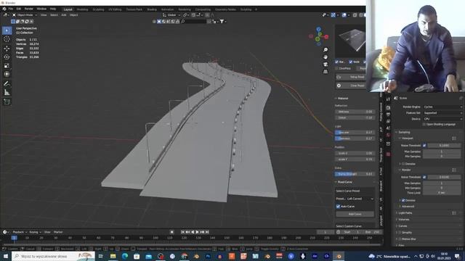
Task: Collapse the Sampling panel
Action: (x=404, y=132)
